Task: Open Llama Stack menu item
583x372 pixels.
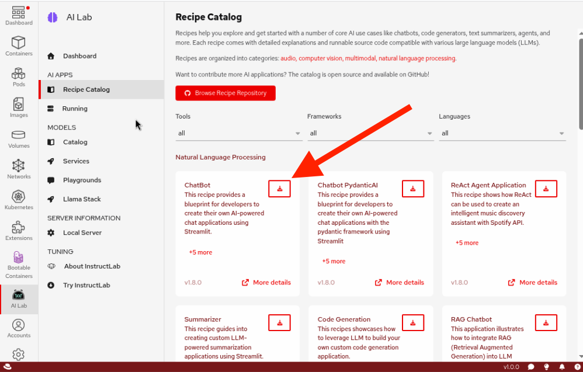Action: (82, 199)
